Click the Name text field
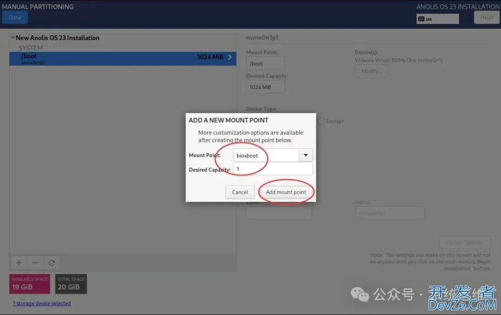Image resolution: width=501 pixels, height=315 pixels. (x=390, y=213)
